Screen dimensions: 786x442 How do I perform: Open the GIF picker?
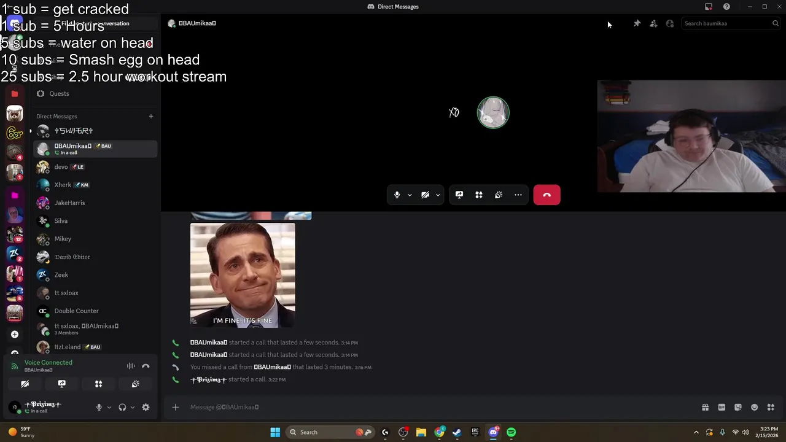(x=722, y=407)
